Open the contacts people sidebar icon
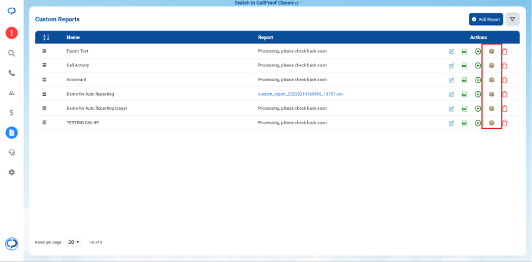Screen dimensions: 532x262 pyautogui.click(x=11, y=93)
